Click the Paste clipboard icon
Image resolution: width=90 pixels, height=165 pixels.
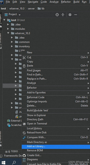click(24, 66)
